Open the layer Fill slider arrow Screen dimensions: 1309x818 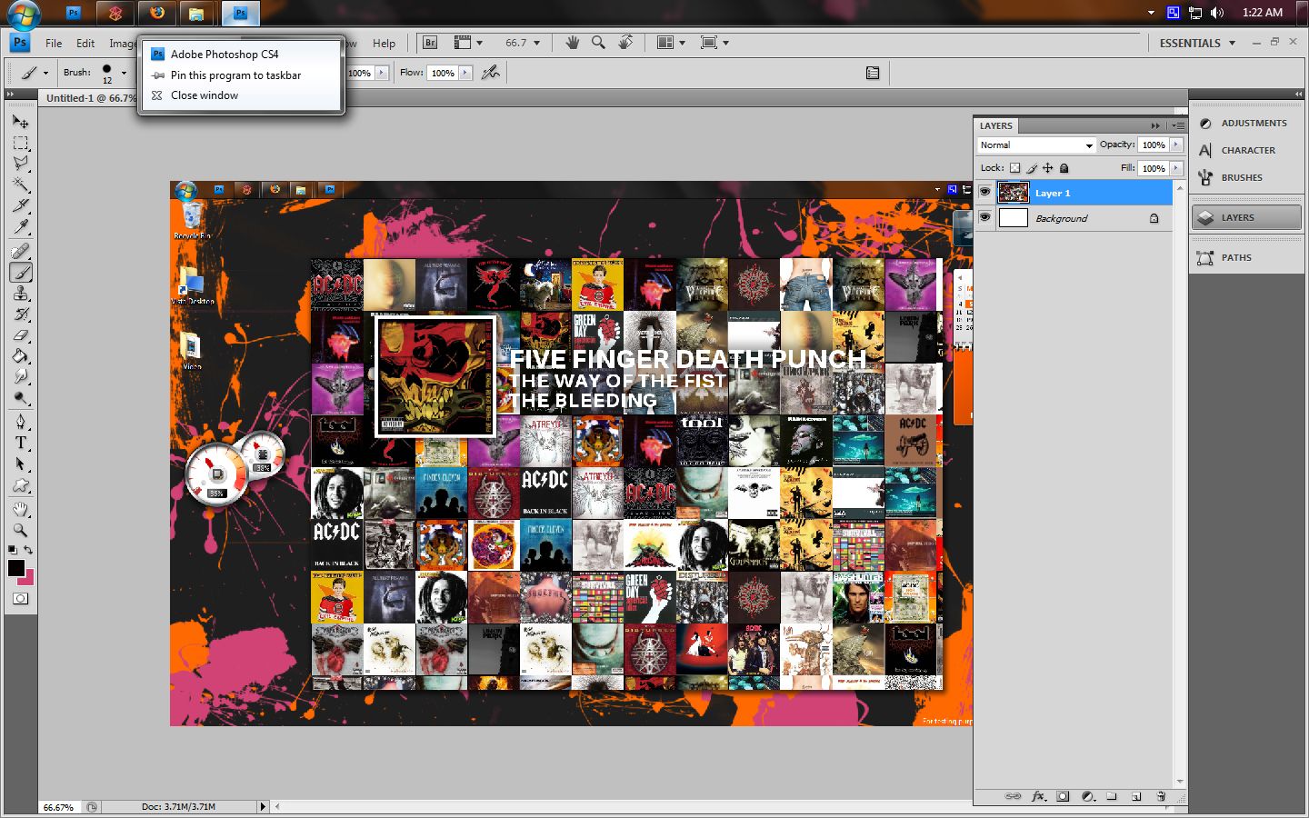click(x=1176, y=168)
